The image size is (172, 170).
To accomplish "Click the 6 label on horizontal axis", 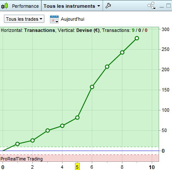I will (92, 167).
